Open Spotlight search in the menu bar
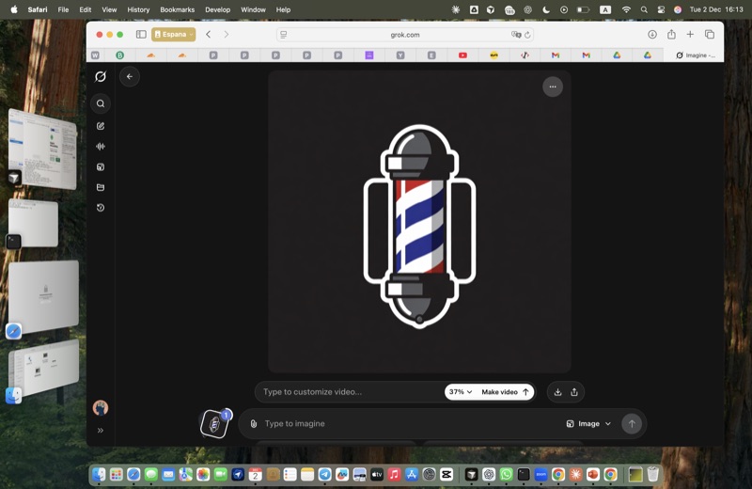This screenshot has width=752, height=489. (x=644, y=9)
